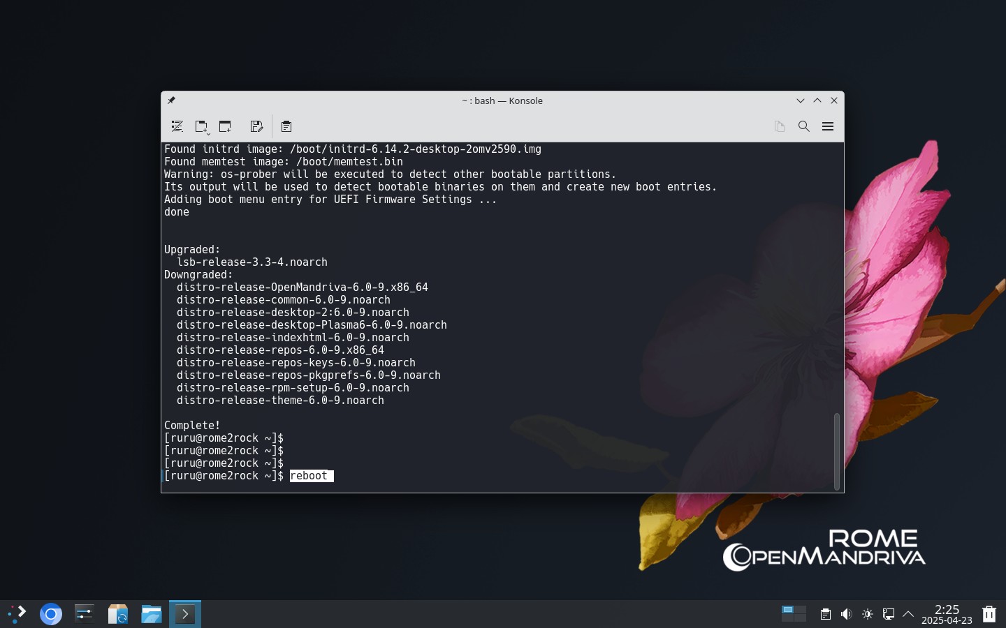Click distro-release-indexhtml-6.0-9.noarch line
Viewport: 1006px width, 628px height.
[293, 338]
